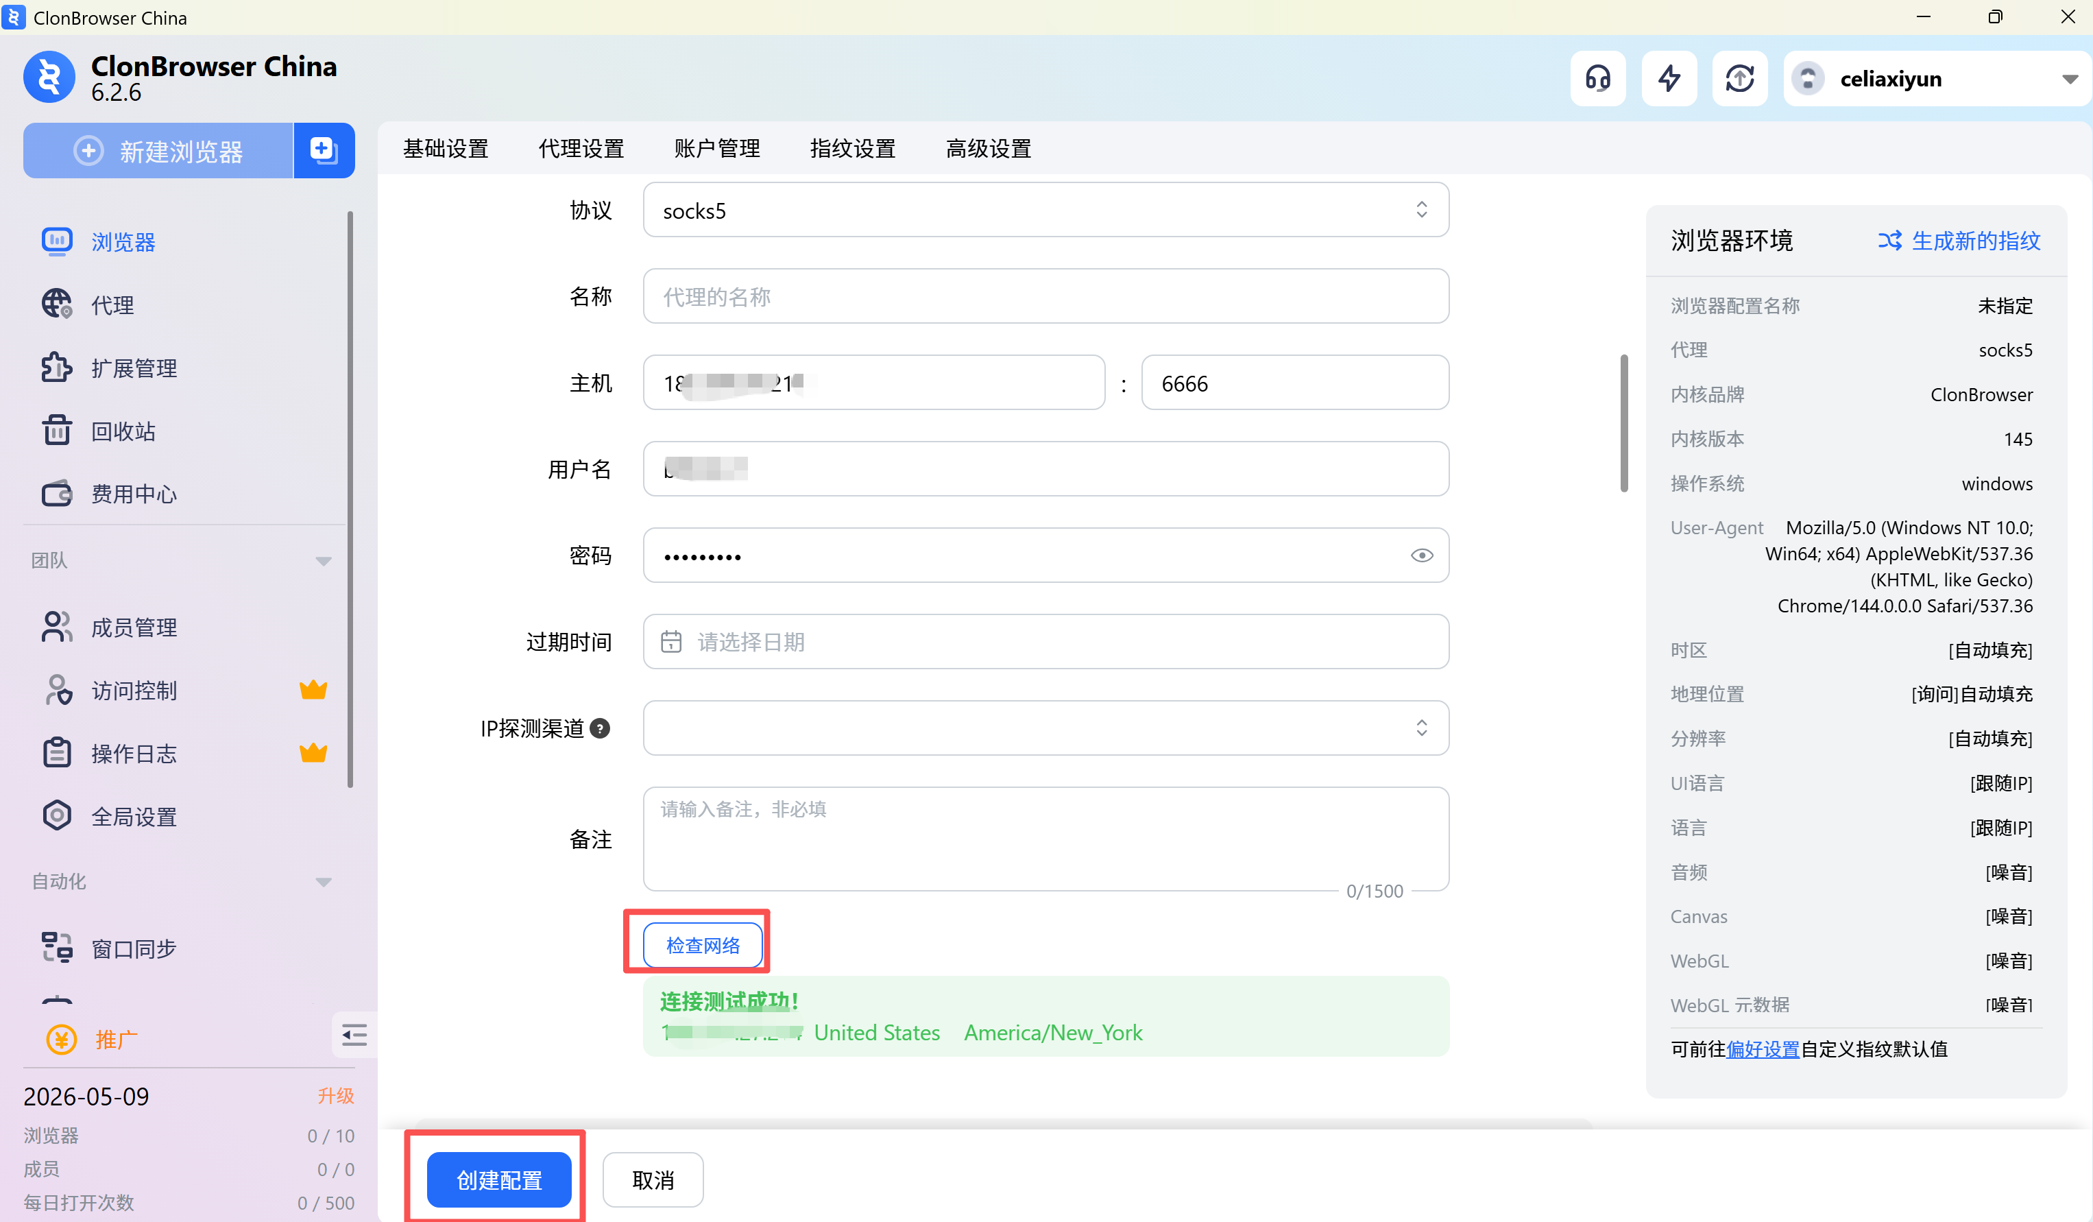The height and width of the screenshot is (1222, 2093).
Task: Expand the celiaxiyun account menu
Action: [x=2069, y=78]
